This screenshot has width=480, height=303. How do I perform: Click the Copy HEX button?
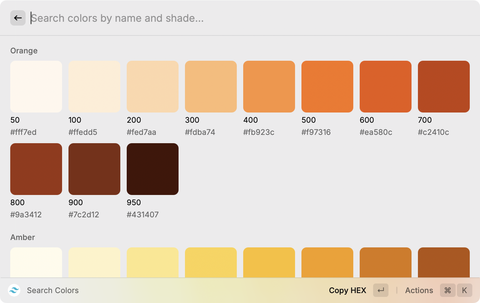(x=348, y=290)
